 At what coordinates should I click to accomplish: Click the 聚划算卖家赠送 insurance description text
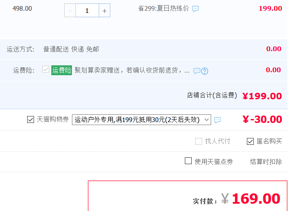(x=132, y=70)
